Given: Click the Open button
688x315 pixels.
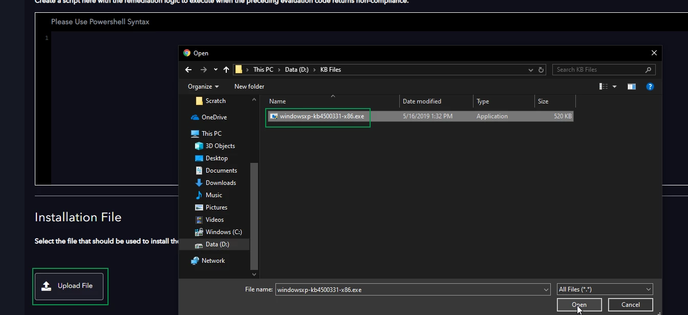Looking at the screenshot, I should pos(579,305).
